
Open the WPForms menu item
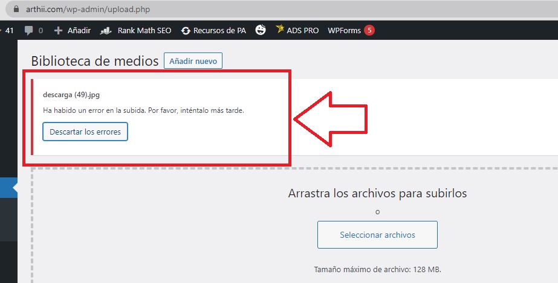344,31
